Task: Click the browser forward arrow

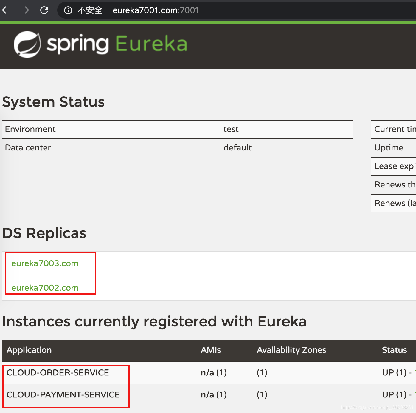Action: [25, 10]
